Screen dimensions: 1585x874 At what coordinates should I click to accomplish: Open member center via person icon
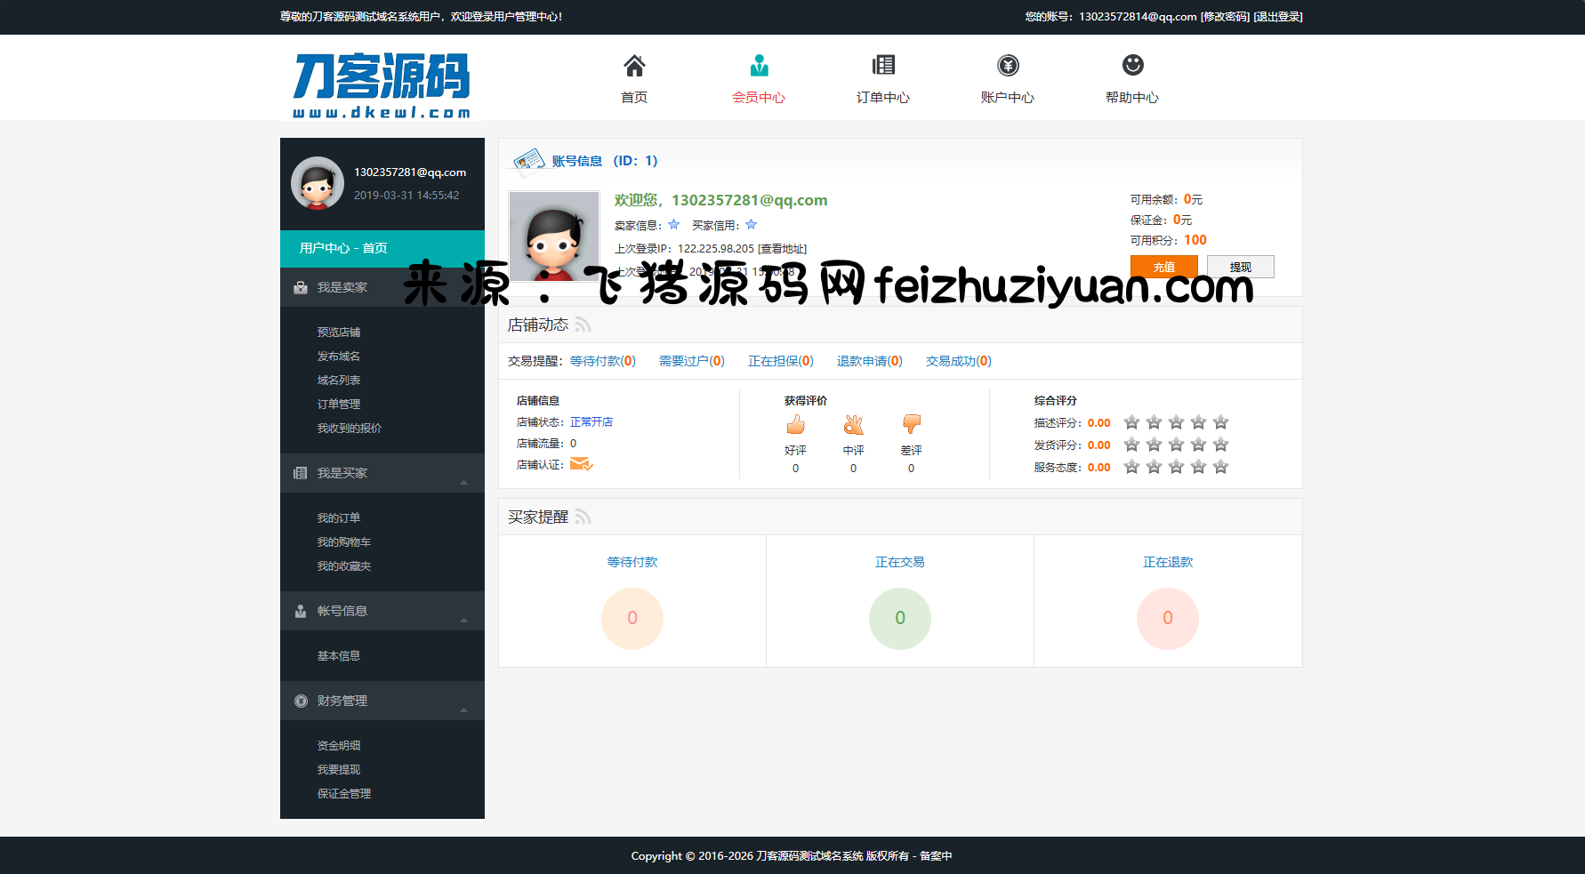tap(759, 66)
